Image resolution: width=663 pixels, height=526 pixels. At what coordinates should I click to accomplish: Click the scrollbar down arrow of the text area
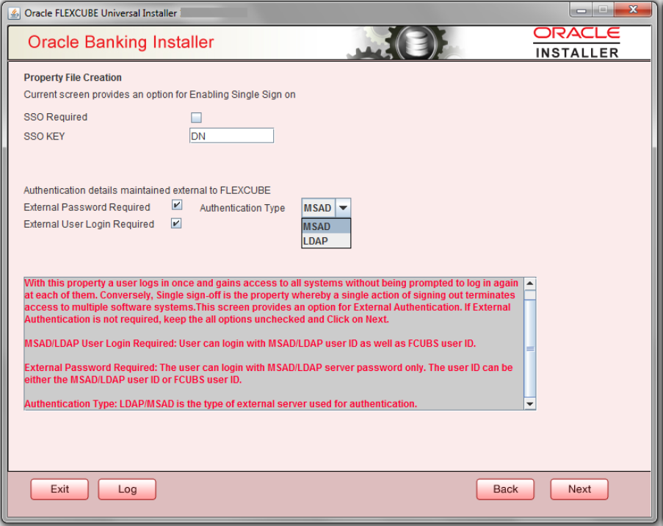[530, 404]
